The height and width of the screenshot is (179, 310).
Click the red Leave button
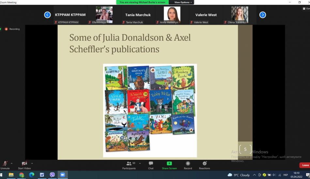point(305,165)
